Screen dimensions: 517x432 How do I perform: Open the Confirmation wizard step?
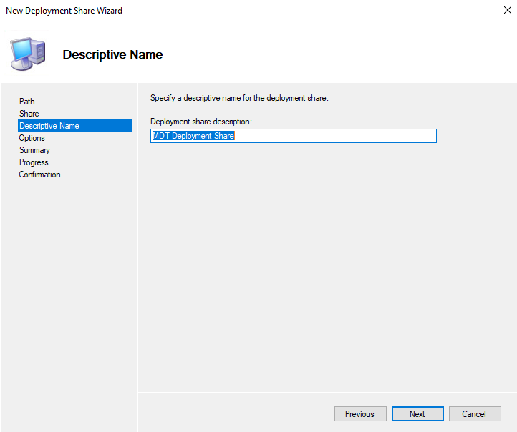pyautogui.click(x=39, y=175)
